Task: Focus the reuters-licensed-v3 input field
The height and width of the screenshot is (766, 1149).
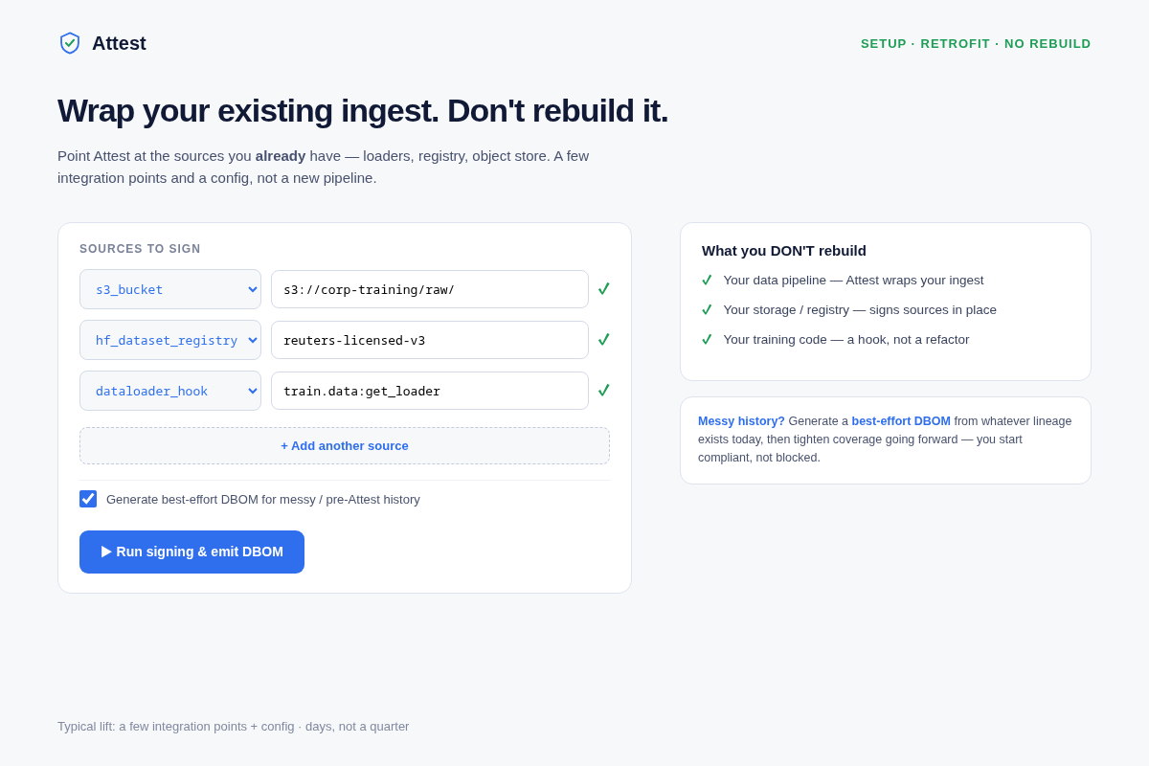Action: tap(430, 340)
